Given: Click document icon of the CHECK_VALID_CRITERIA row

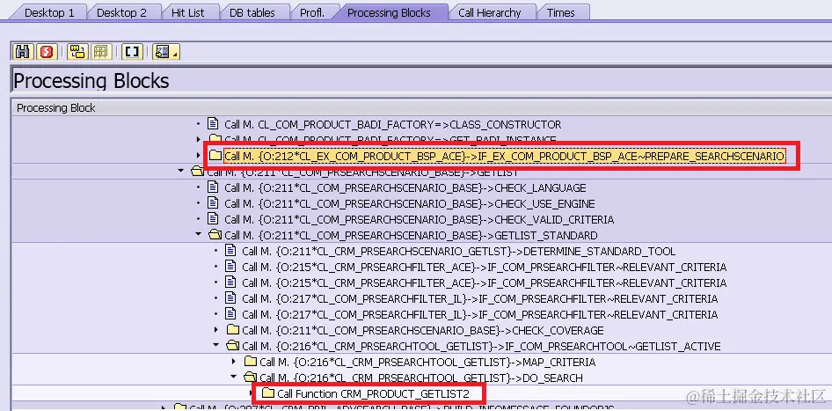Looking at the screenshot, I should point(214,219).
